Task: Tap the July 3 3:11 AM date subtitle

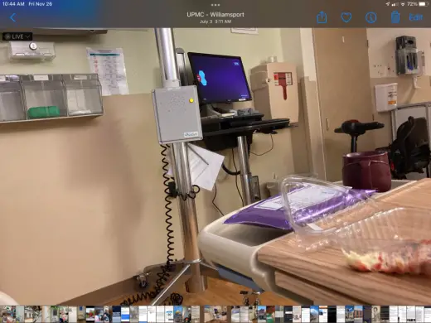Action: pos(215,22)
